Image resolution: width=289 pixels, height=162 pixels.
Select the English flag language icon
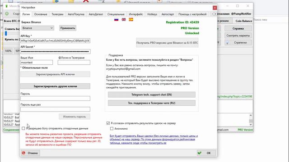[x=124, y=19]
